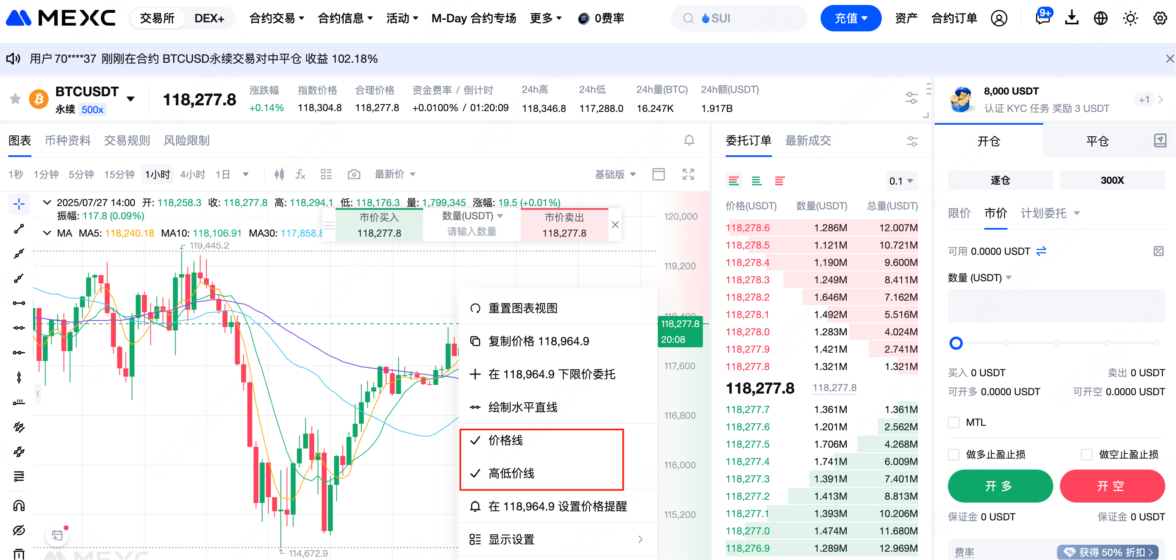Screen dimensions: 1176x560
Task: Check the MTL checkbox
Action: pos(954,422)
